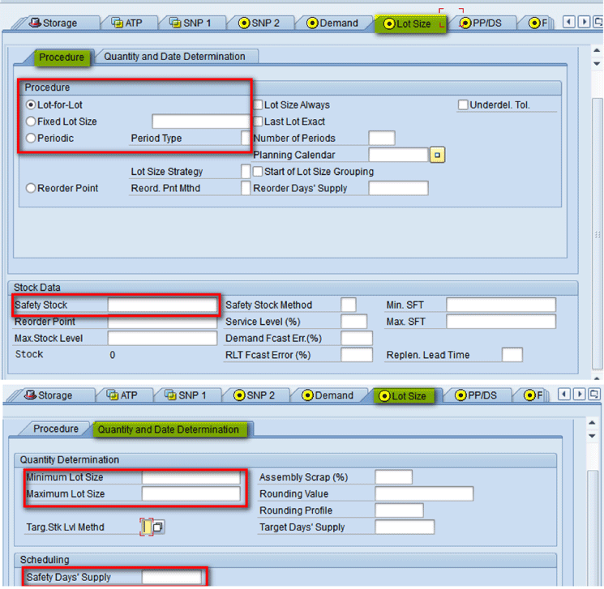Open the Period Type selection field
The width and height of the screenshot is (604, 589).
click(x=246, y=139)
